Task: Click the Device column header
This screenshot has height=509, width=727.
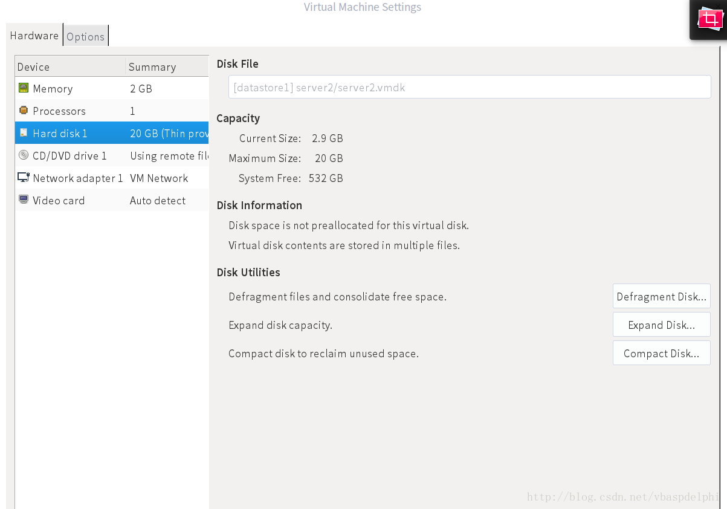Action: click(71, 66)
